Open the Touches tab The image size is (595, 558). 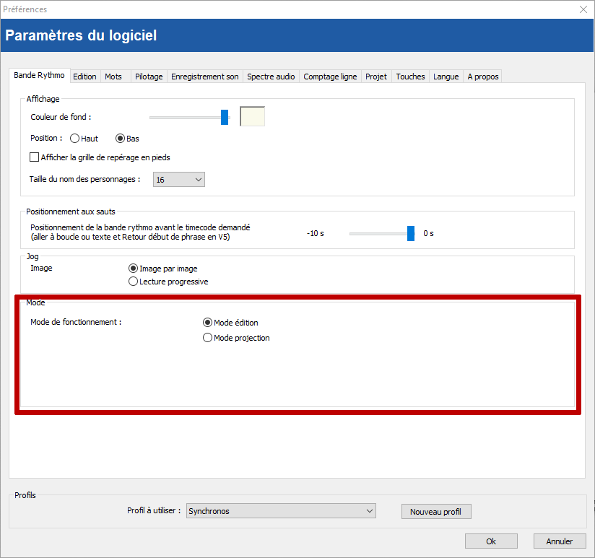pos(410,77)
